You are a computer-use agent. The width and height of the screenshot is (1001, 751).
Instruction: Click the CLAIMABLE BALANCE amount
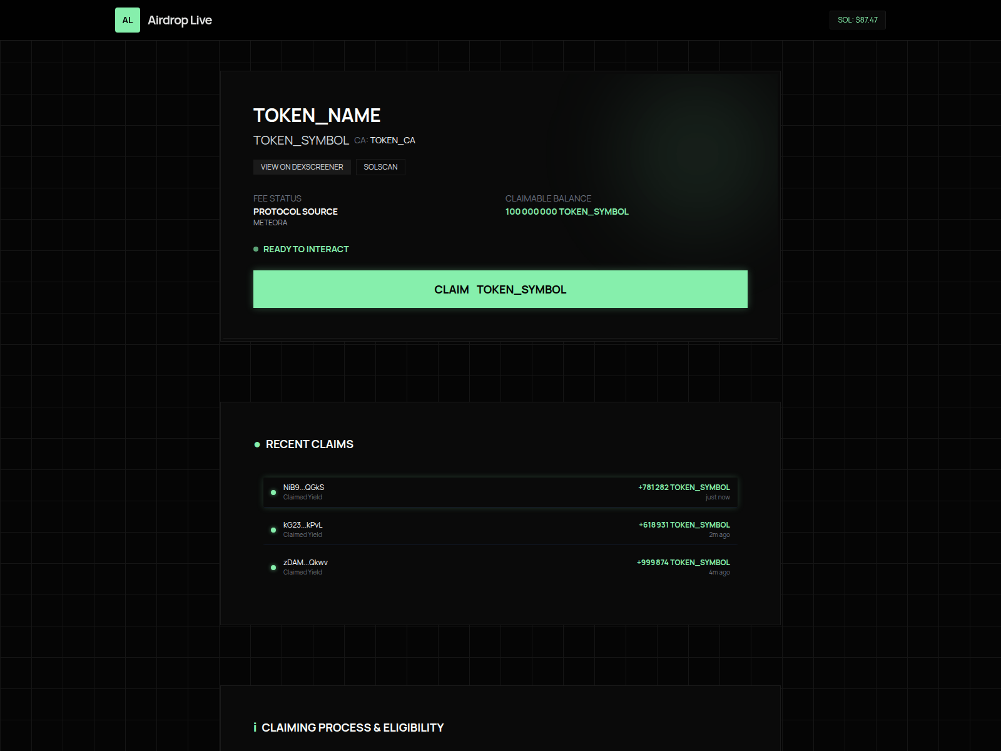(x=567, y=212)
